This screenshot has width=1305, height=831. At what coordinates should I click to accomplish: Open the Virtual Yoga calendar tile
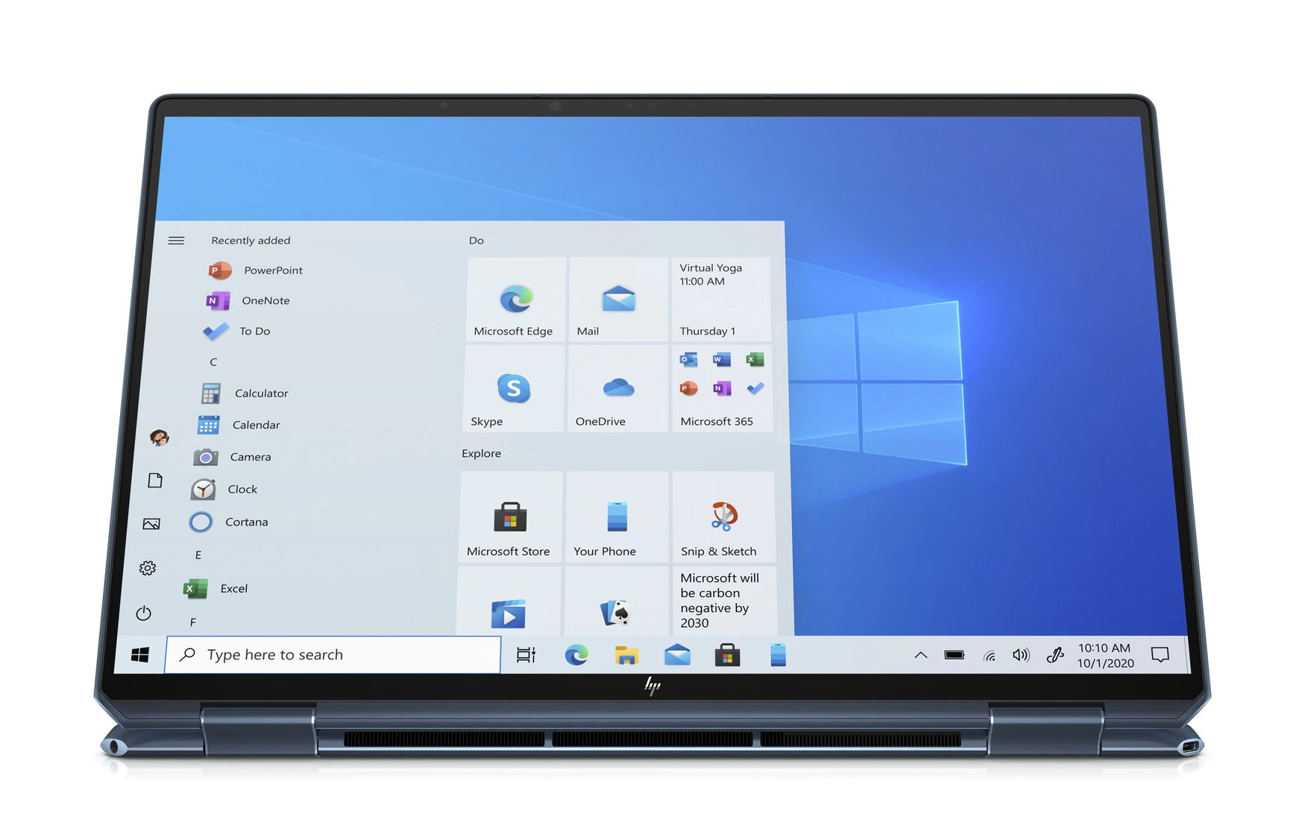tap(720, 300)
